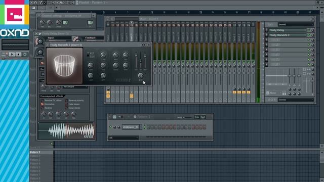Click the record button in transport panel
Viewport: 324px width, 182px height.
(25, 55)
